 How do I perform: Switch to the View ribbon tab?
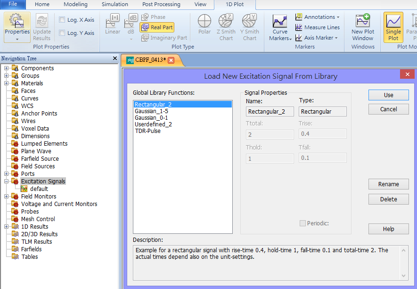(200, 4)
